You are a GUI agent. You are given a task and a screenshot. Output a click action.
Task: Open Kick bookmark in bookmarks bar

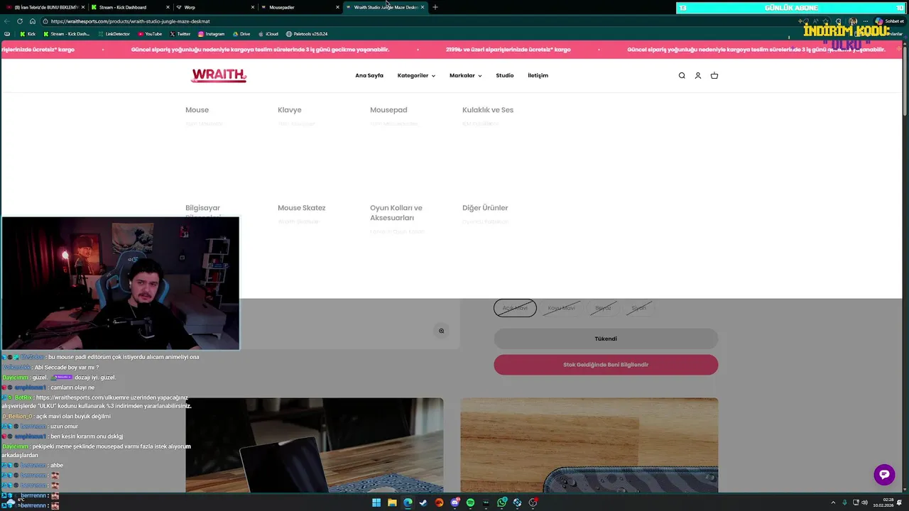[x=28, y=34]
